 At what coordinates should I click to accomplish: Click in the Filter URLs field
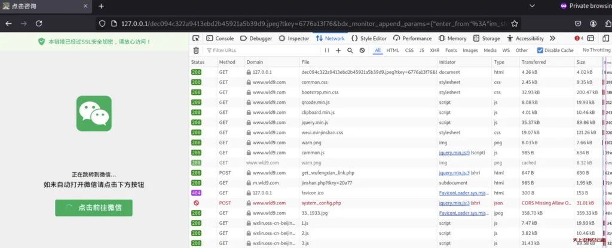click(x=263, y=50)
